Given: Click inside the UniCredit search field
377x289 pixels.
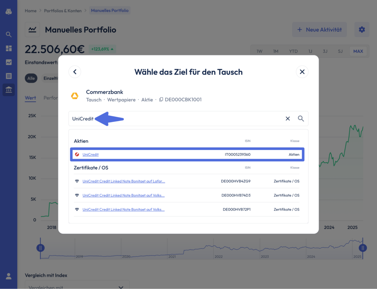Looking at the screenshot, I should pos(188,119).
